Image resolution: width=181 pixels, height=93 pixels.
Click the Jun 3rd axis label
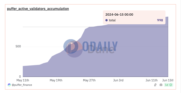pyautogui.click(x=118, y=80)
